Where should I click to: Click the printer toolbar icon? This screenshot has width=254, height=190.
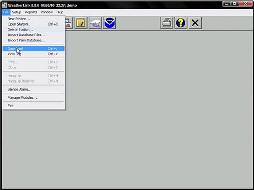pos(166,23)
